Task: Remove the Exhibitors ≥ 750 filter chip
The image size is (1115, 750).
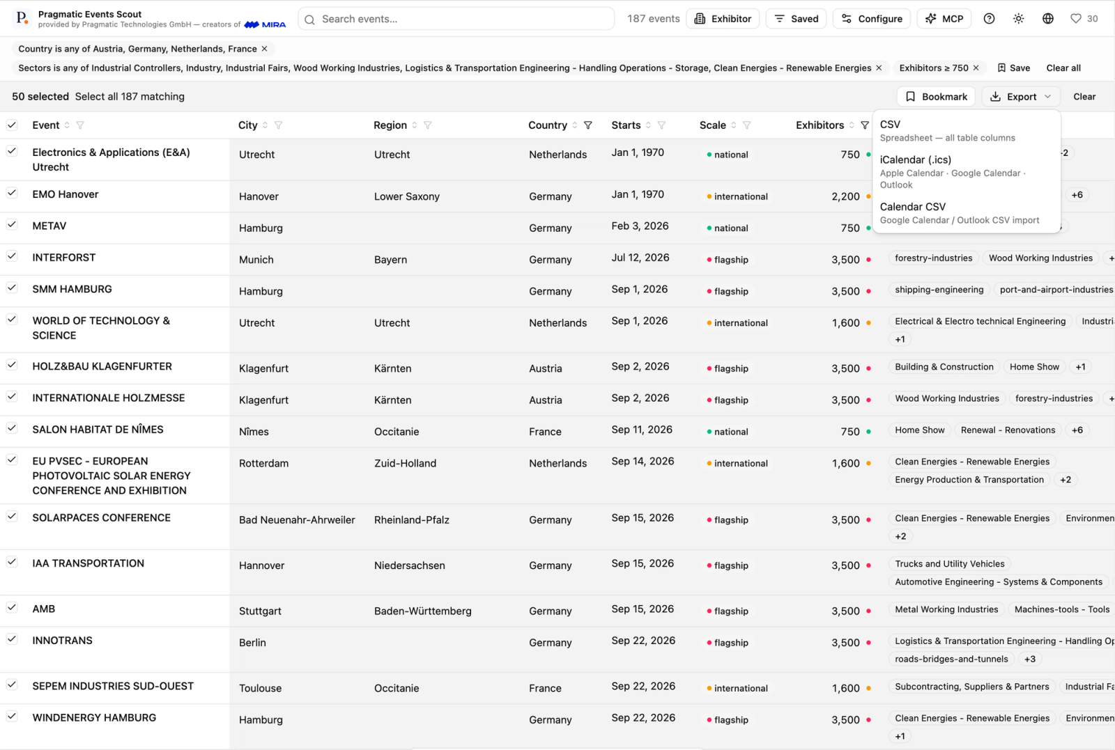Action: pos(976,68)
